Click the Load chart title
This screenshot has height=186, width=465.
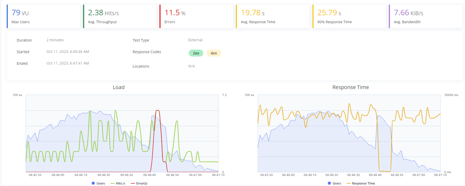pos(119,87)
